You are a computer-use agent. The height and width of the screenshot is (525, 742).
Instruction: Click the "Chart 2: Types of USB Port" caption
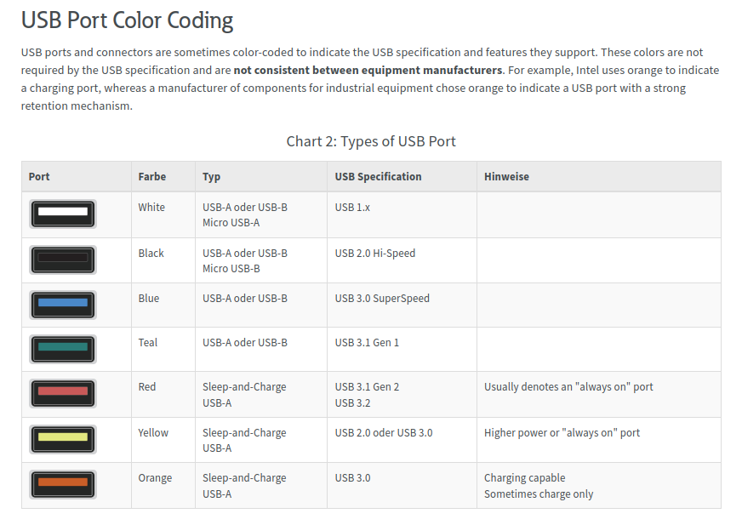point(371,141)
